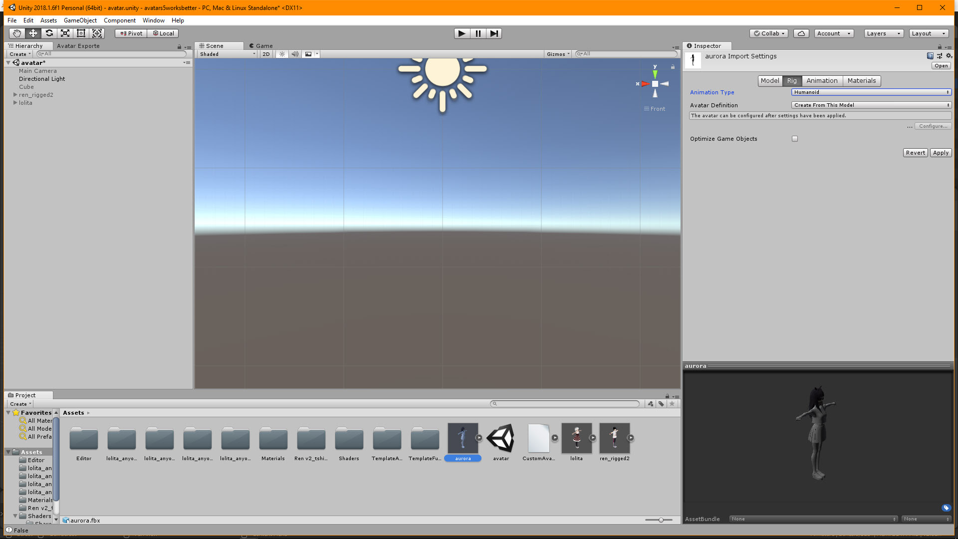The width and height of the screenshot is (958, 539).
Task: Select Directional Light in Hierarchy
Action: pos(42,79)
